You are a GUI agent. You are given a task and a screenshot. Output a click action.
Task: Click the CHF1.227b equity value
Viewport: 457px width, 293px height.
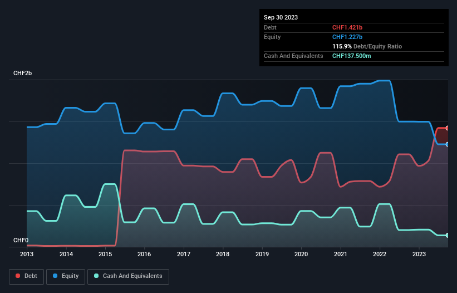347,37
